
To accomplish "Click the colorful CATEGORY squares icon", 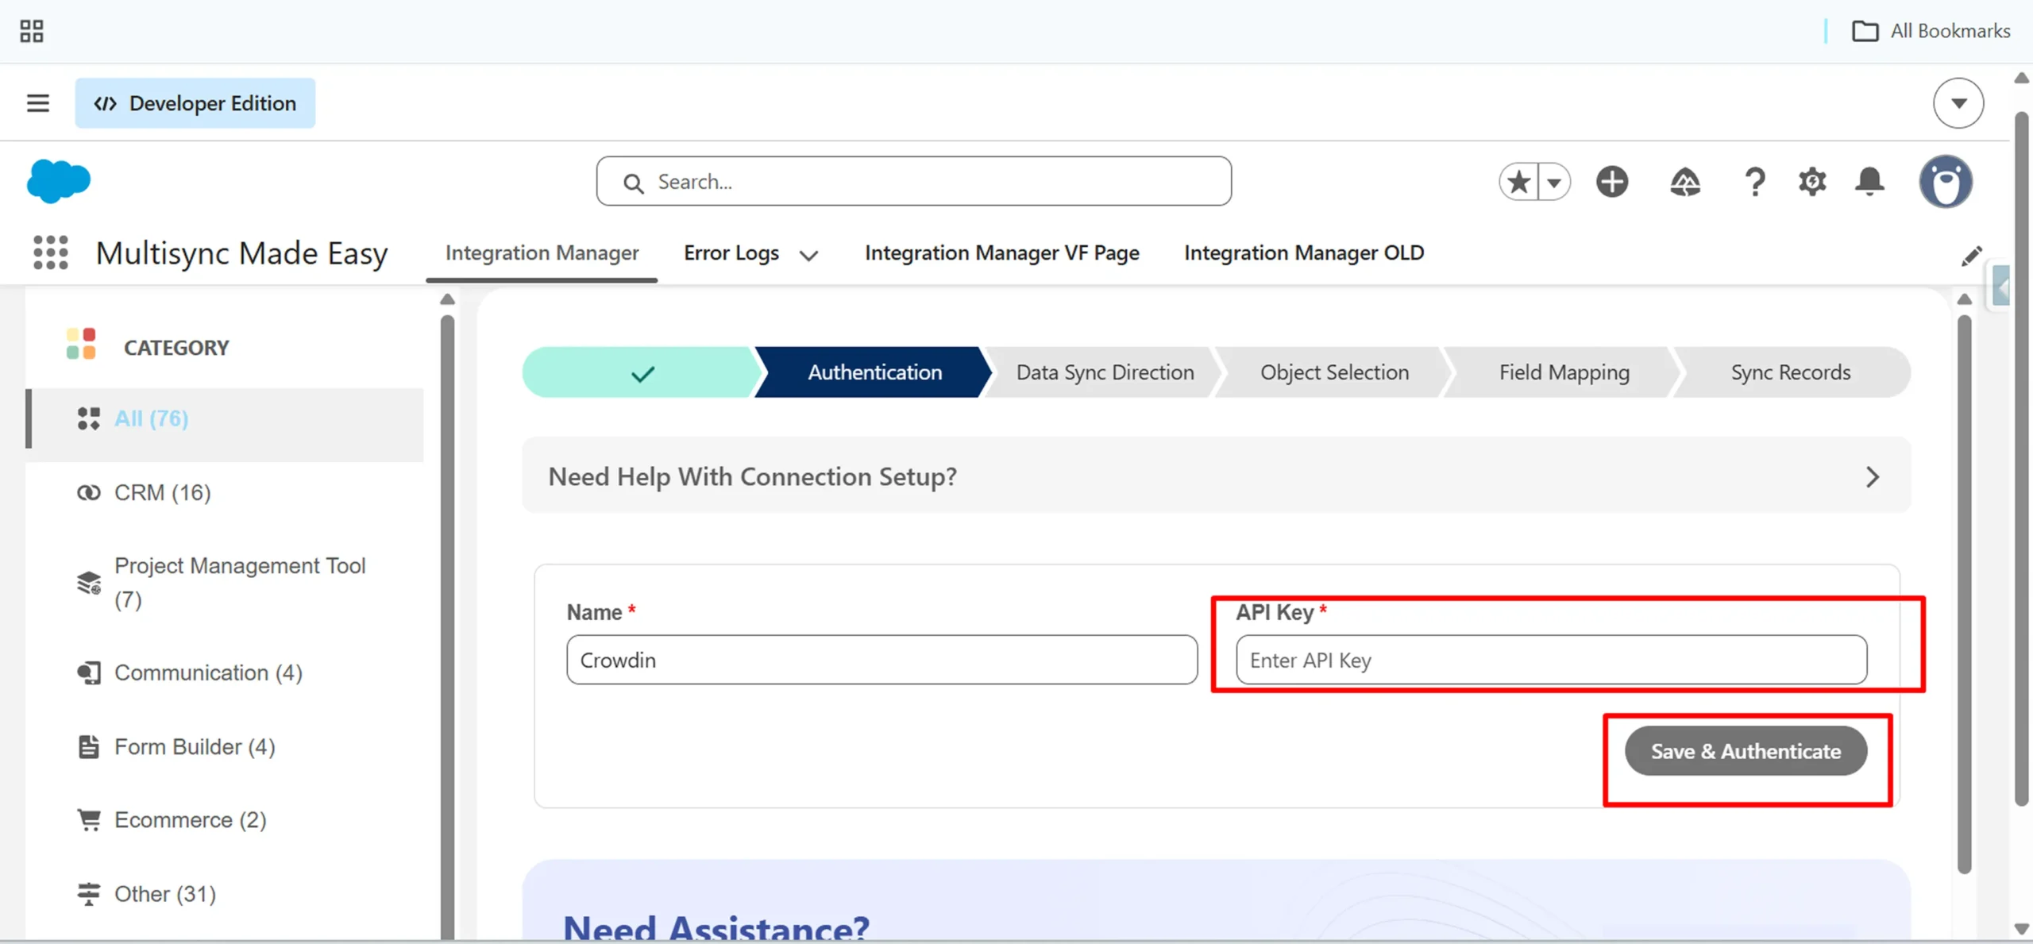I will click(81, 344).
